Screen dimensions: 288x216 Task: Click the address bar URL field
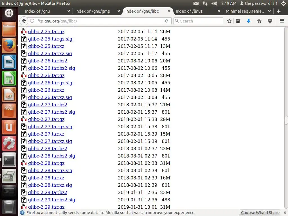click(99, 21)
